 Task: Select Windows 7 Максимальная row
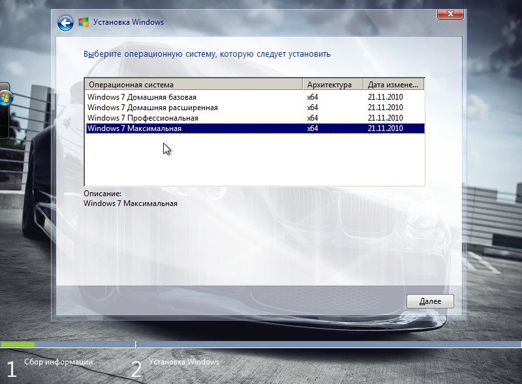[255, 128]
